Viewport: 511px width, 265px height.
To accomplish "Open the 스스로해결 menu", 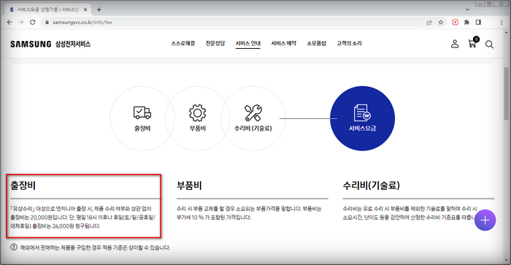I will click(x=182, y=43).
